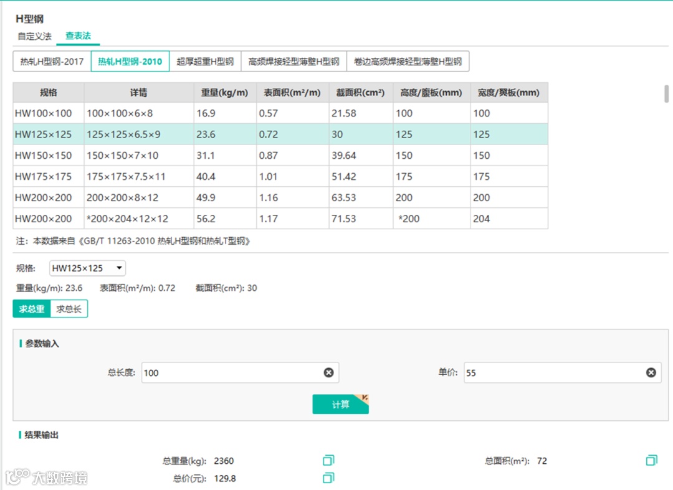Click the 高度/腹板(mm) column header
This screenshot has width=673, height=490.
tap(431, 93)
